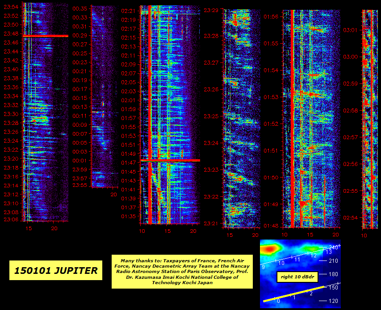Select the 'Many thanks to' acknowledgment text box
The width and height of the screenshot is (381, 310).
pyautogui.click(x=182, y=272)
